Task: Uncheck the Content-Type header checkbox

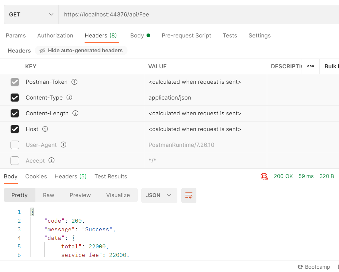Action: pyautogui.click(x=15, y=98)
